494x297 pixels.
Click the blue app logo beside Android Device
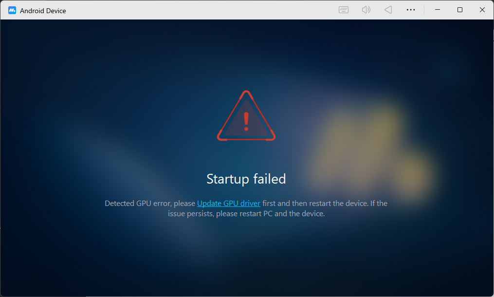(x=12, y=10)
